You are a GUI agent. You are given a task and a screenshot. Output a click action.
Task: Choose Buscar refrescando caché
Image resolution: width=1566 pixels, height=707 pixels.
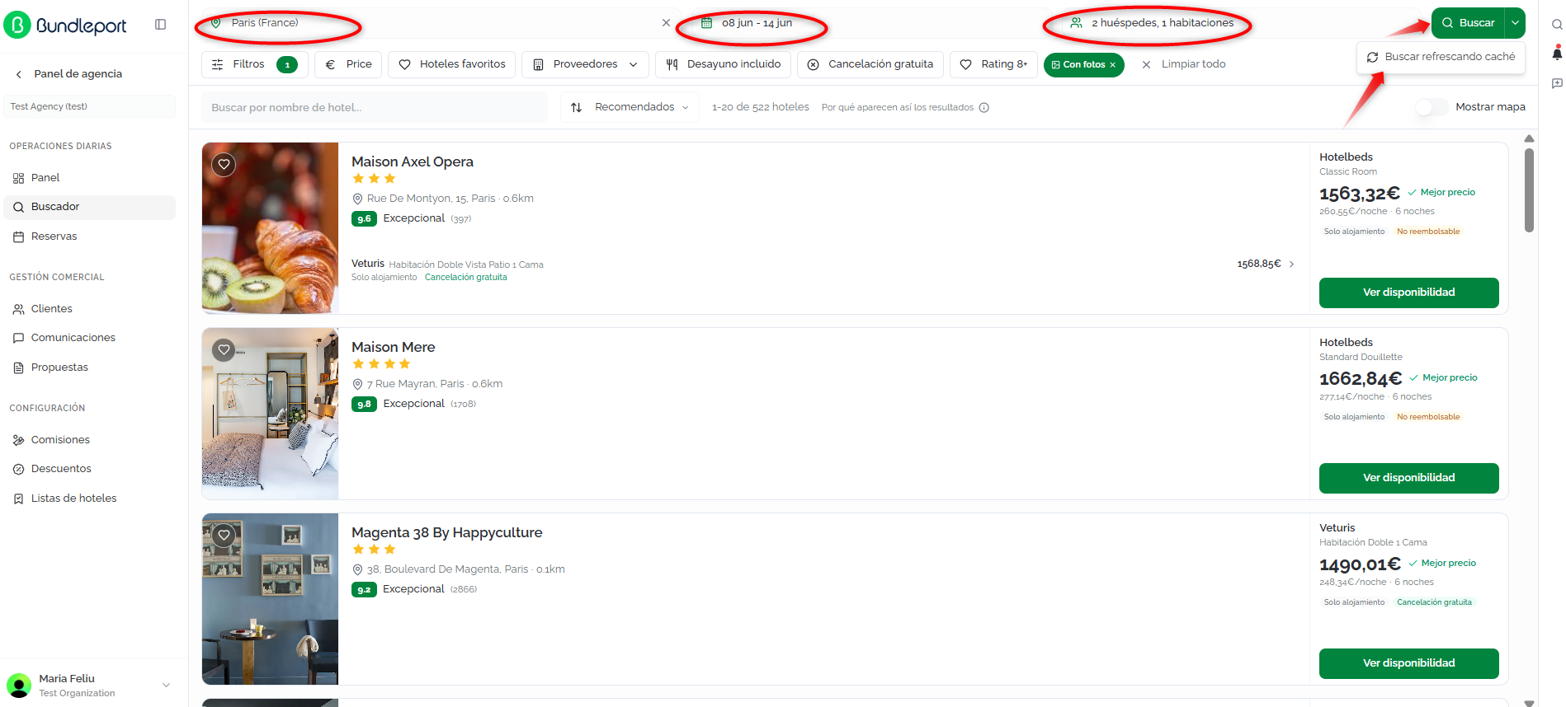pyautogui.click(x=1441, y=57)
